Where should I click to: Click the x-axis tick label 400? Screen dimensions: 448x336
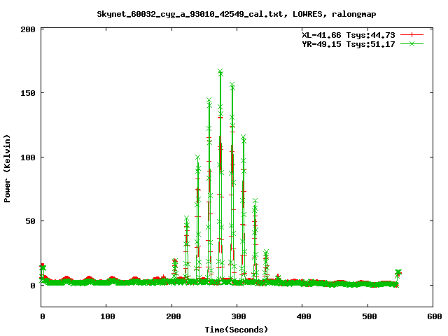click(x=304, y=316)
